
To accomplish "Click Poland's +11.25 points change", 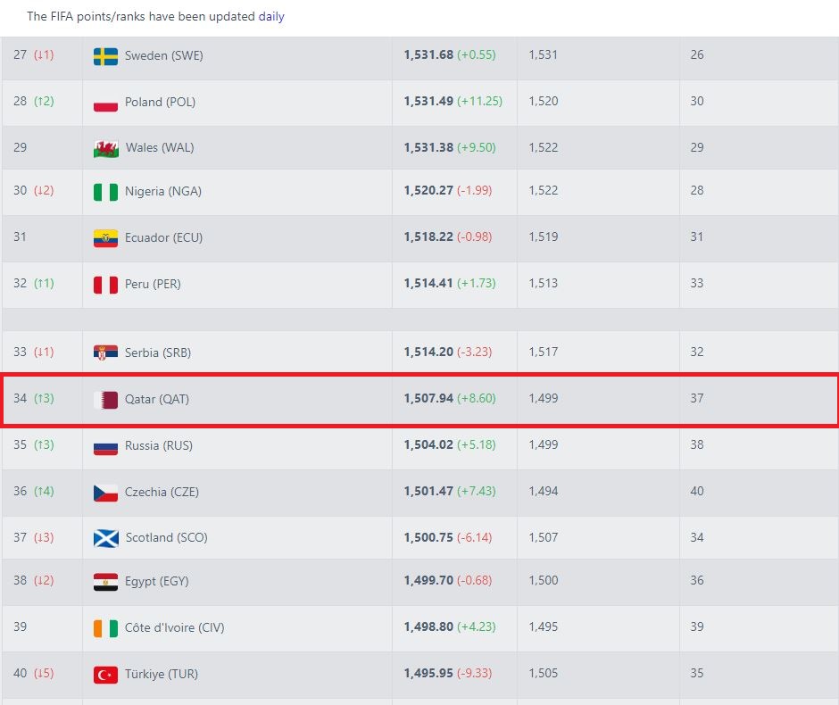I will pos(479,102).
